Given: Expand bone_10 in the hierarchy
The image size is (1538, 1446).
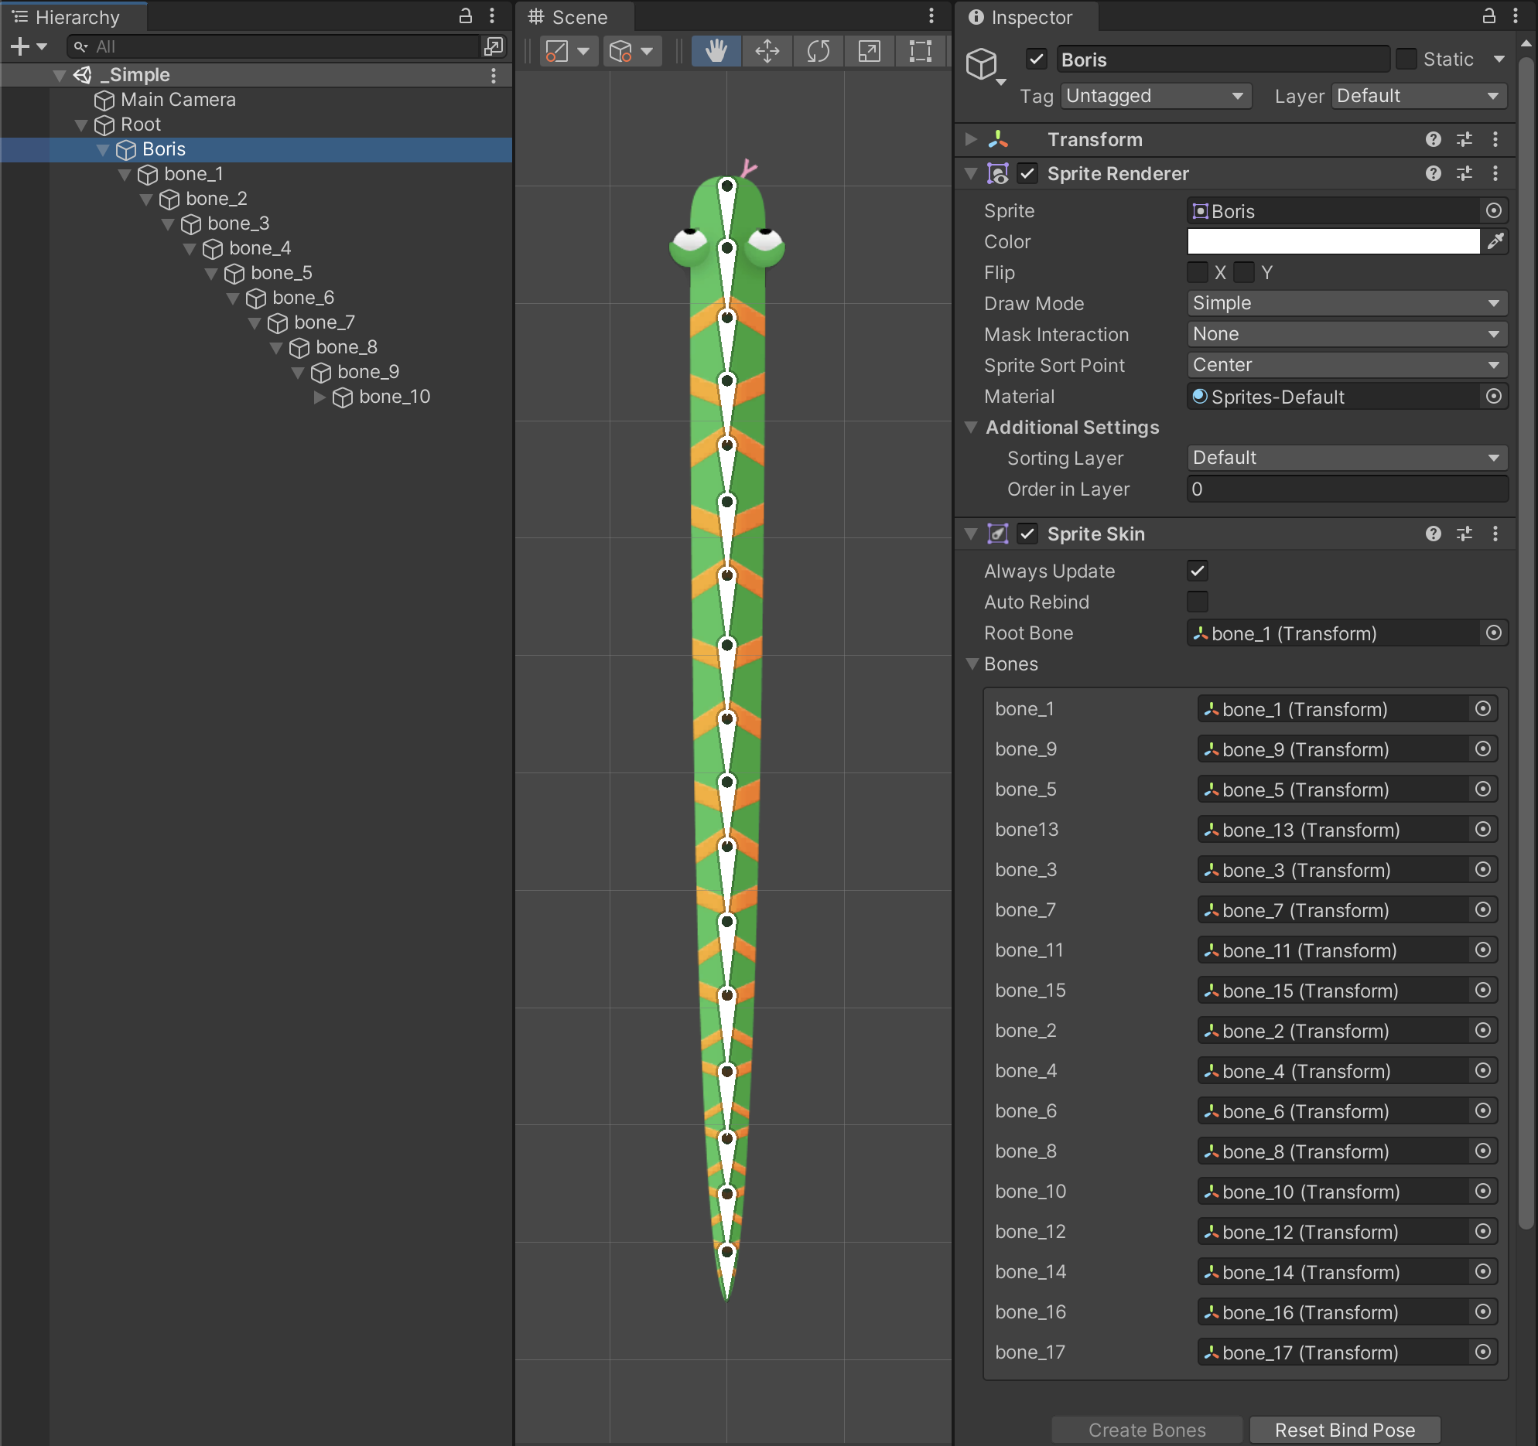Looking at the screenshot, I should (x=320, y=397).
